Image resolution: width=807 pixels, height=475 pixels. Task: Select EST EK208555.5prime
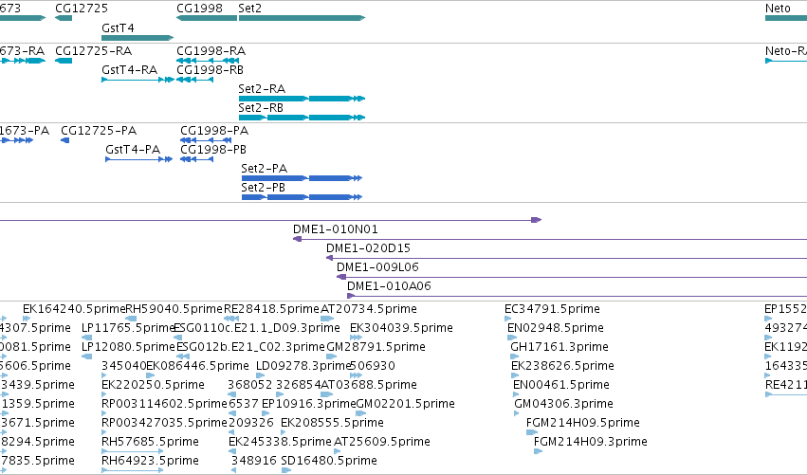pos(332,424)
